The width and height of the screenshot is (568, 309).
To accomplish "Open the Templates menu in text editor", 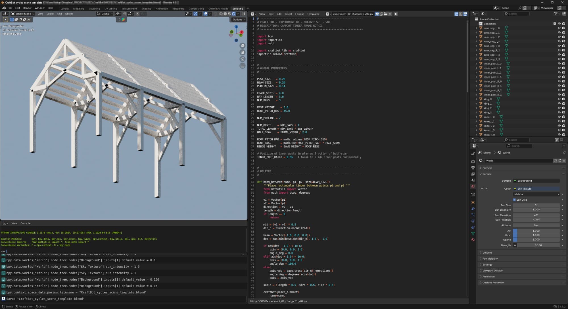I will coord(313,14).
